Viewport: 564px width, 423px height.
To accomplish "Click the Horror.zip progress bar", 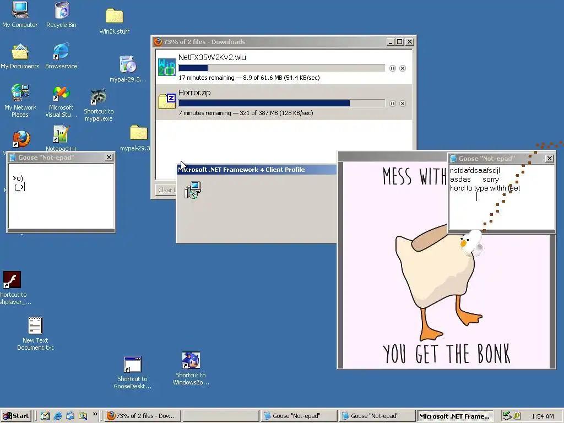I will pos(281,103).
